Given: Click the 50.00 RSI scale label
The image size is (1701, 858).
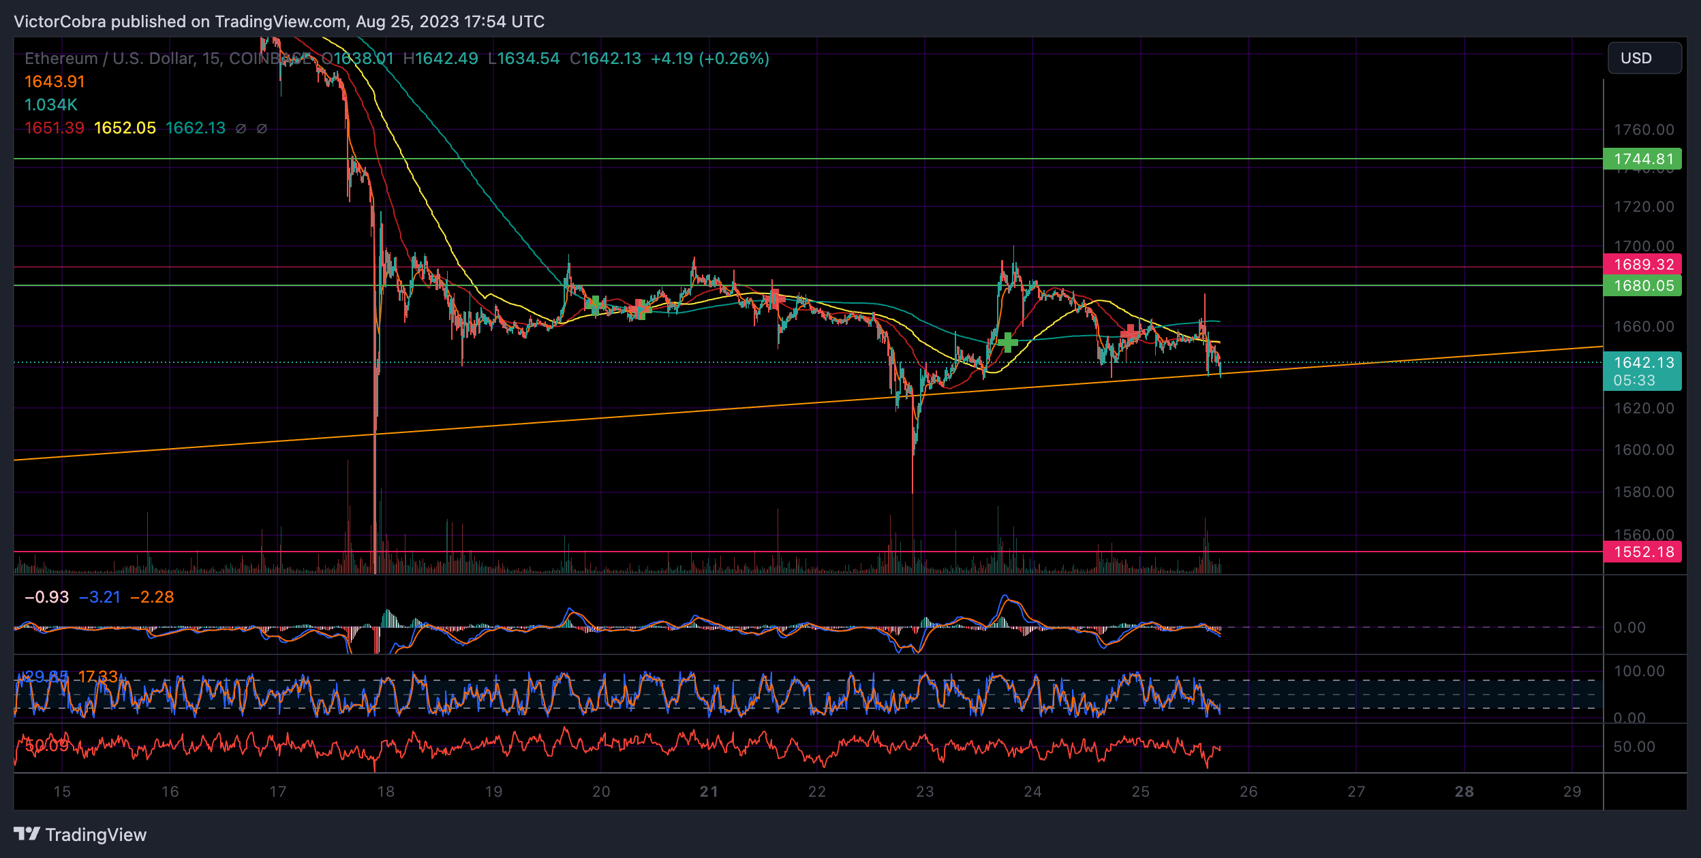Looking at the screenshot, I should [x=1634, y=746].
